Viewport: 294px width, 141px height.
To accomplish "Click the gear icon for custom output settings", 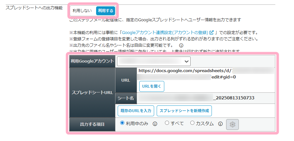I will 232,124.
